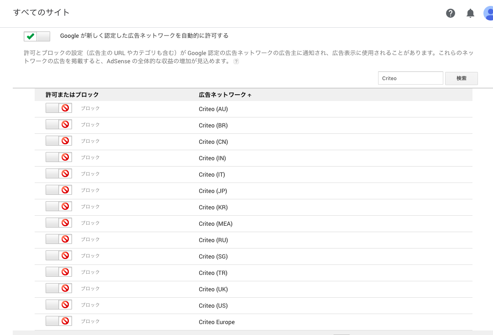Select the Criteo (AU) network name

(213, 109)
